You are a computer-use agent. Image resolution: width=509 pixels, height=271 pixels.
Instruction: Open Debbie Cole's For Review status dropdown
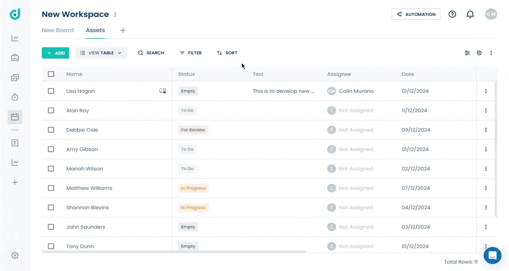[193, 130]
